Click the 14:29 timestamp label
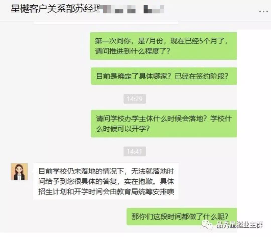This screenshot has height=237, width=271. click(x=135, y=99)
